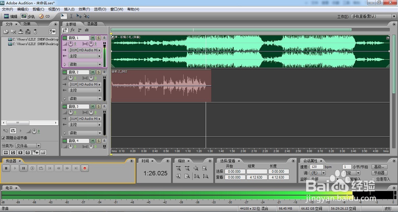Show track sends view

coord(80,30)
